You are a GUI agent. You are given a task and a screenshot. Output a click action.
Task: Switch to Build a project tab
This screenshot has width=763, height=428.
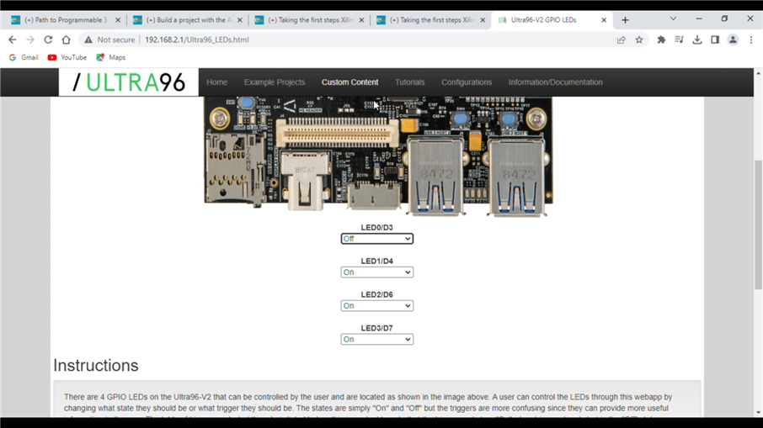[187, 20]
